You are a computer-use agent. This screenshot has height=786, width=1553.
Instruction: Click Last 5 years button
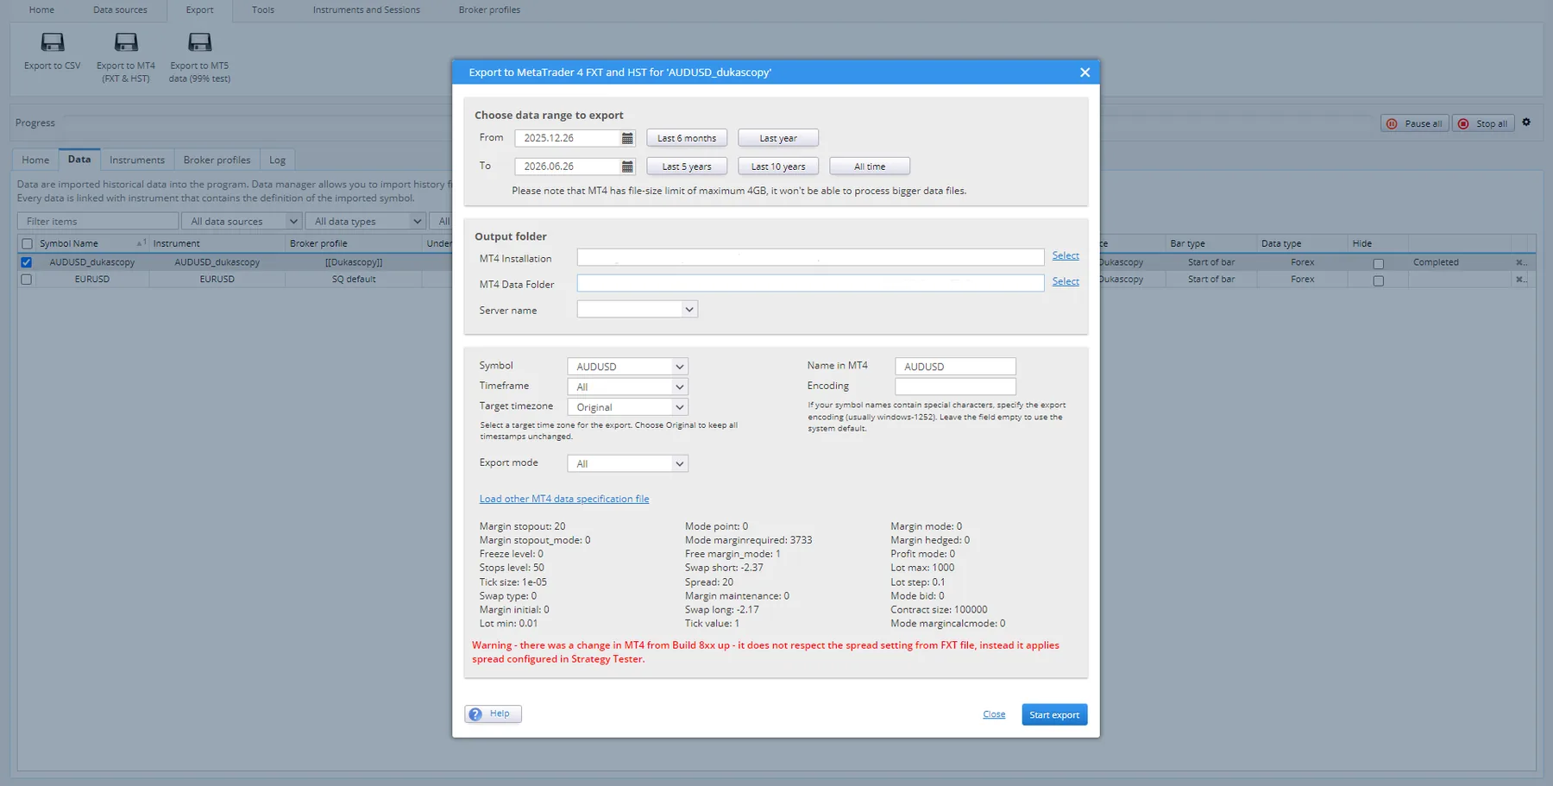[x=687, y=167]
